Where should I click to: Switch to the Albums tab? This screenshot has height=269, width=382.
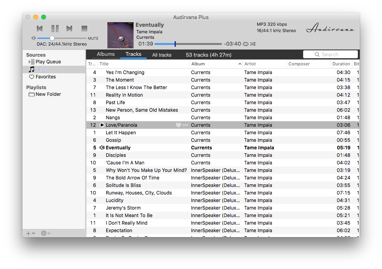click(106, 54)
